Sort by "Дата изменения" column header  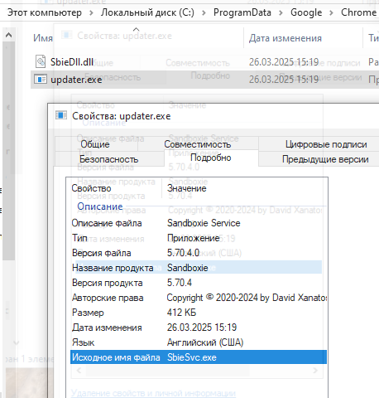point(285,38)
